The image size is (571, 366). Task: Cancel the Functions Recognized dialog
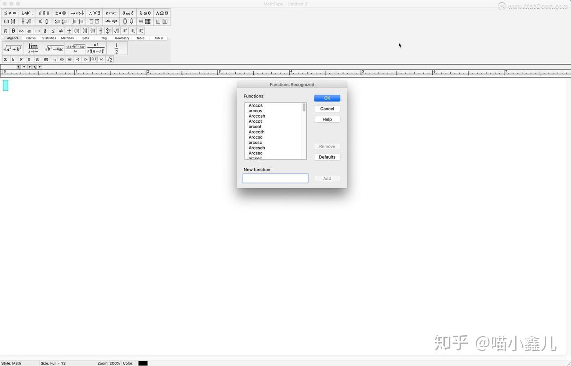click(327, 109)
